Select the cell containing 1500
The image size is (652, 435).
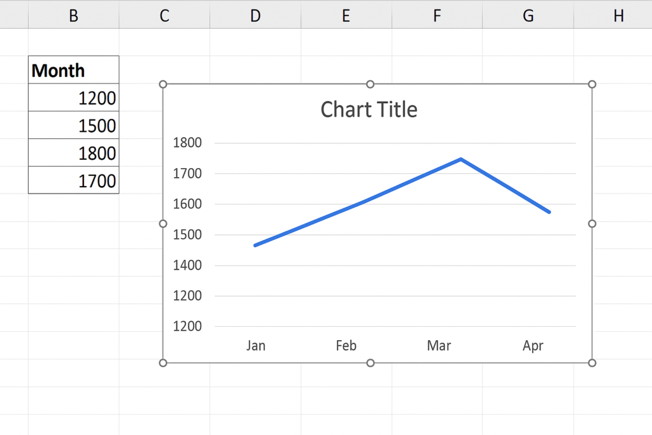[73, 125]
